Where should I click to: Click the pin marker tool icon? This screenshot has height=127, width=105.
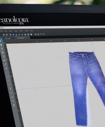(14, 105)
